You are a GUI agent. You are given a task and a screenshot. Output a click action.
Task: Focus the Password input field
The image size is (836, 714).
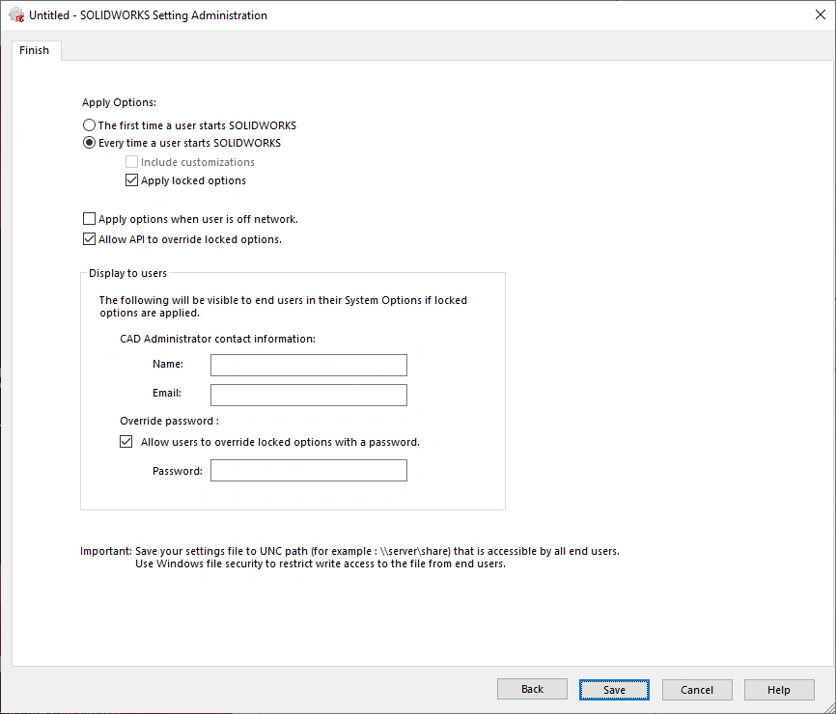pos(309,471)
